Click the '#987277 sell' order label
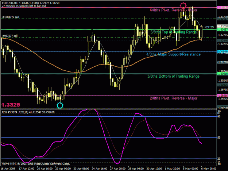The image size is (228, 171). (x=10, y=36)
